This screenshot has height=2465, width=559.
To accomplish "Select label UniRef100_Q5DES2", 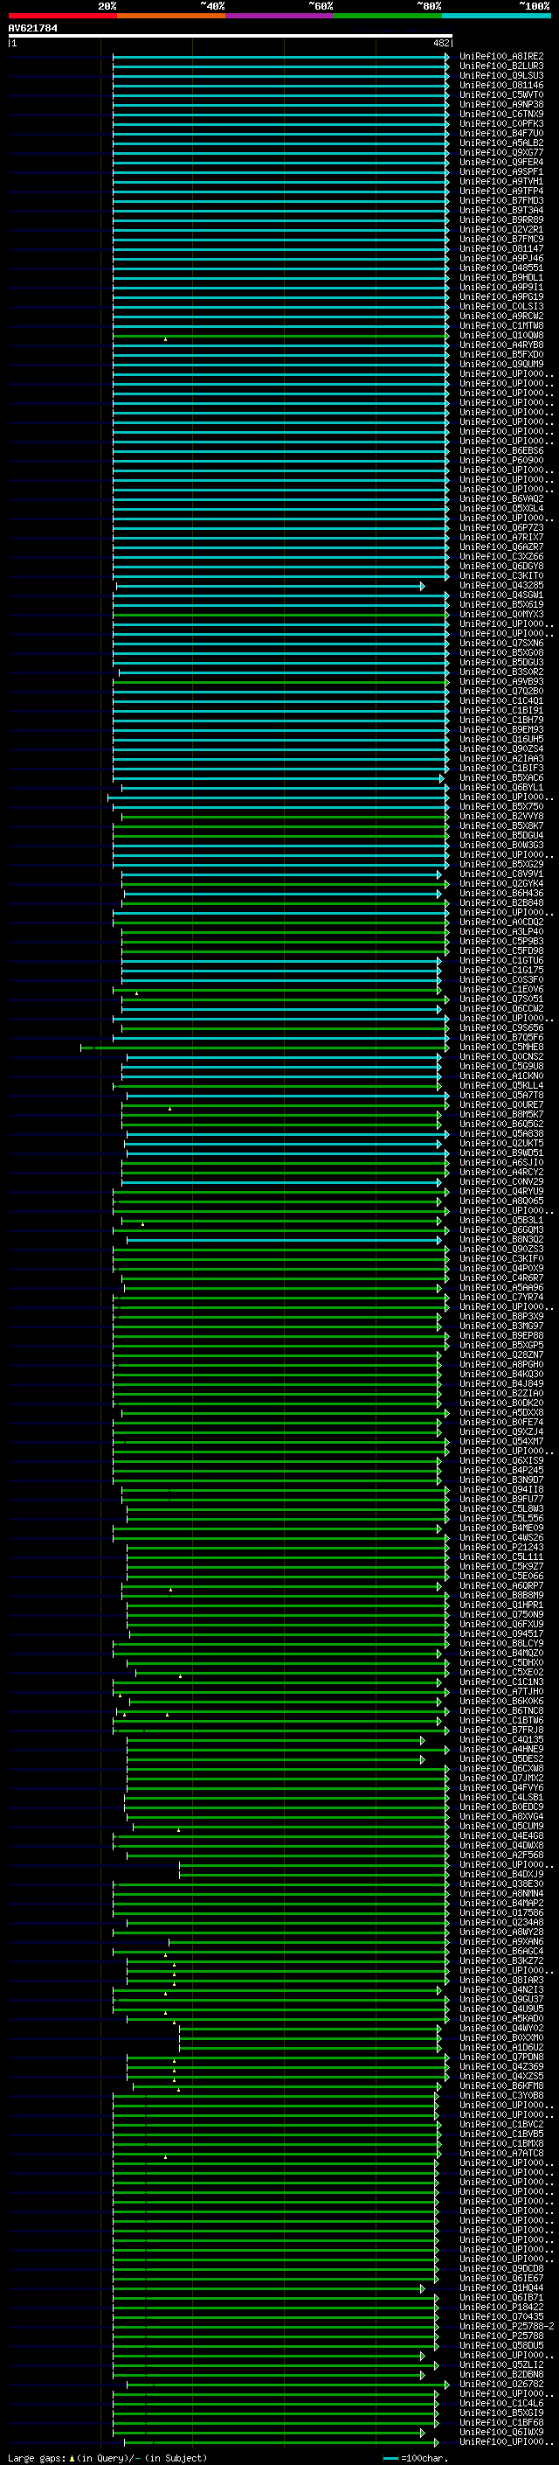I will [501, 1758].
